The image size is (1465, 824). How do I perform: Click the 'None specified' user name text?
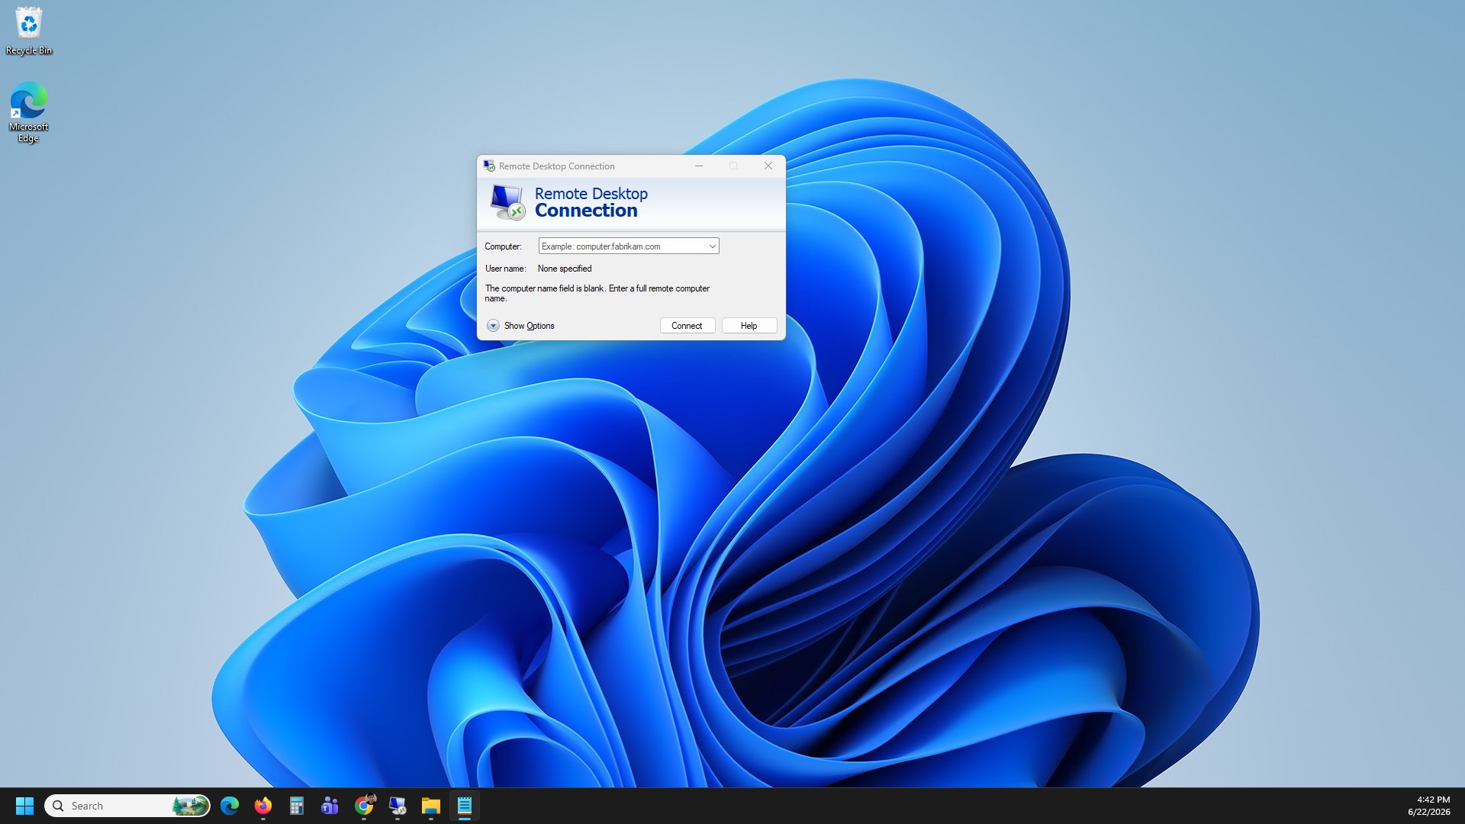[565, 269]
